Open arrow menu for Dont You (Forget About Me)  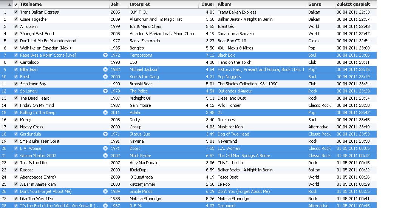coord(105,191)
